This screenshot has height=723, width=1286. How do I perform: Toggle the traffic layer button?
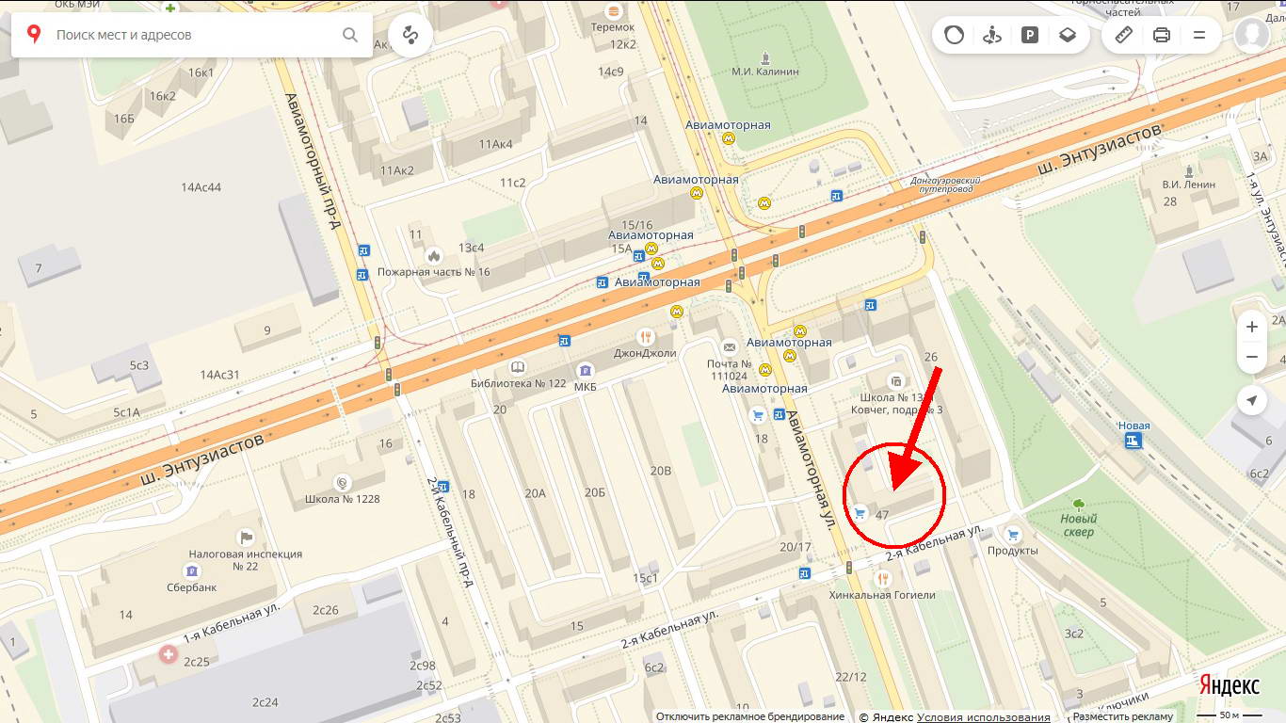click(955, 36)
